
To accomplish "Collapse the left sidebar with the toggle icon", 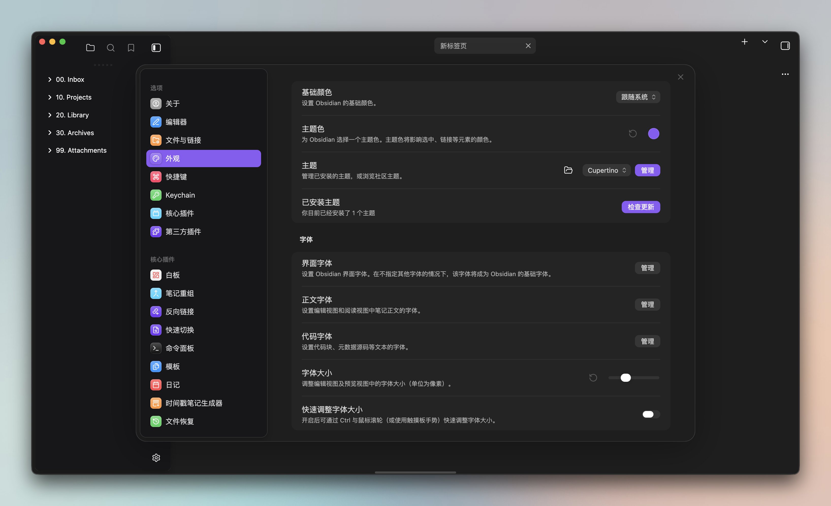I will coord(156,48).
